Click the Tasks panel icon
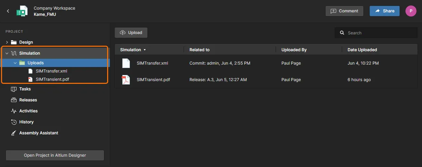Viewport: 422px width, 167px height. 14,89
